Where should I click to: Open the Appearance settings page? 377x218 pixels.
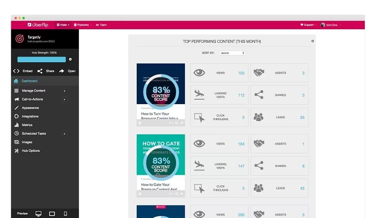30,108
